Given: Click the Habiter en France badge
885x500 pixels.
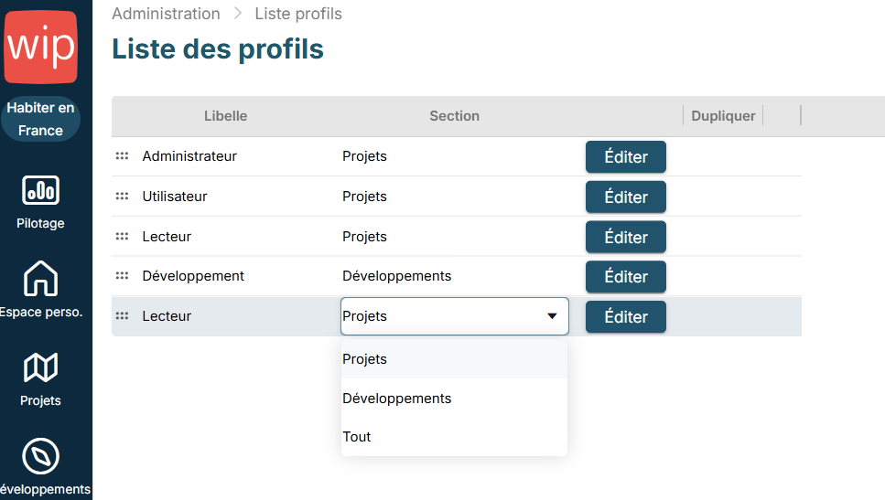Looking at the screenshot, I should coord(41,119).
